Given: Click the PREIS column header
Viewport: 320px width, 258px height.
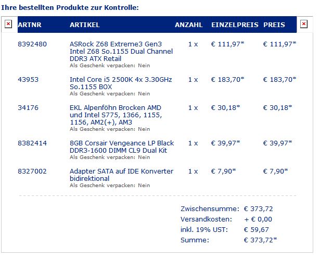Looking at the screenshot, I should pos(274,24).
